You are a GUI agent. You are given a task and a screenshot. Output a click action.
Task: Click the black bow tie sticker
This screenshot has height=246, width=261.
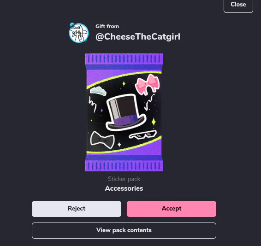tap(102, 140)
